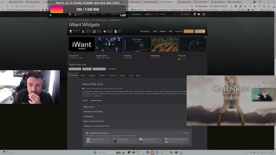The image size is (276, 155).
Task: Click the Vote button
Action: pyautogui.click(x=171, y=31)
